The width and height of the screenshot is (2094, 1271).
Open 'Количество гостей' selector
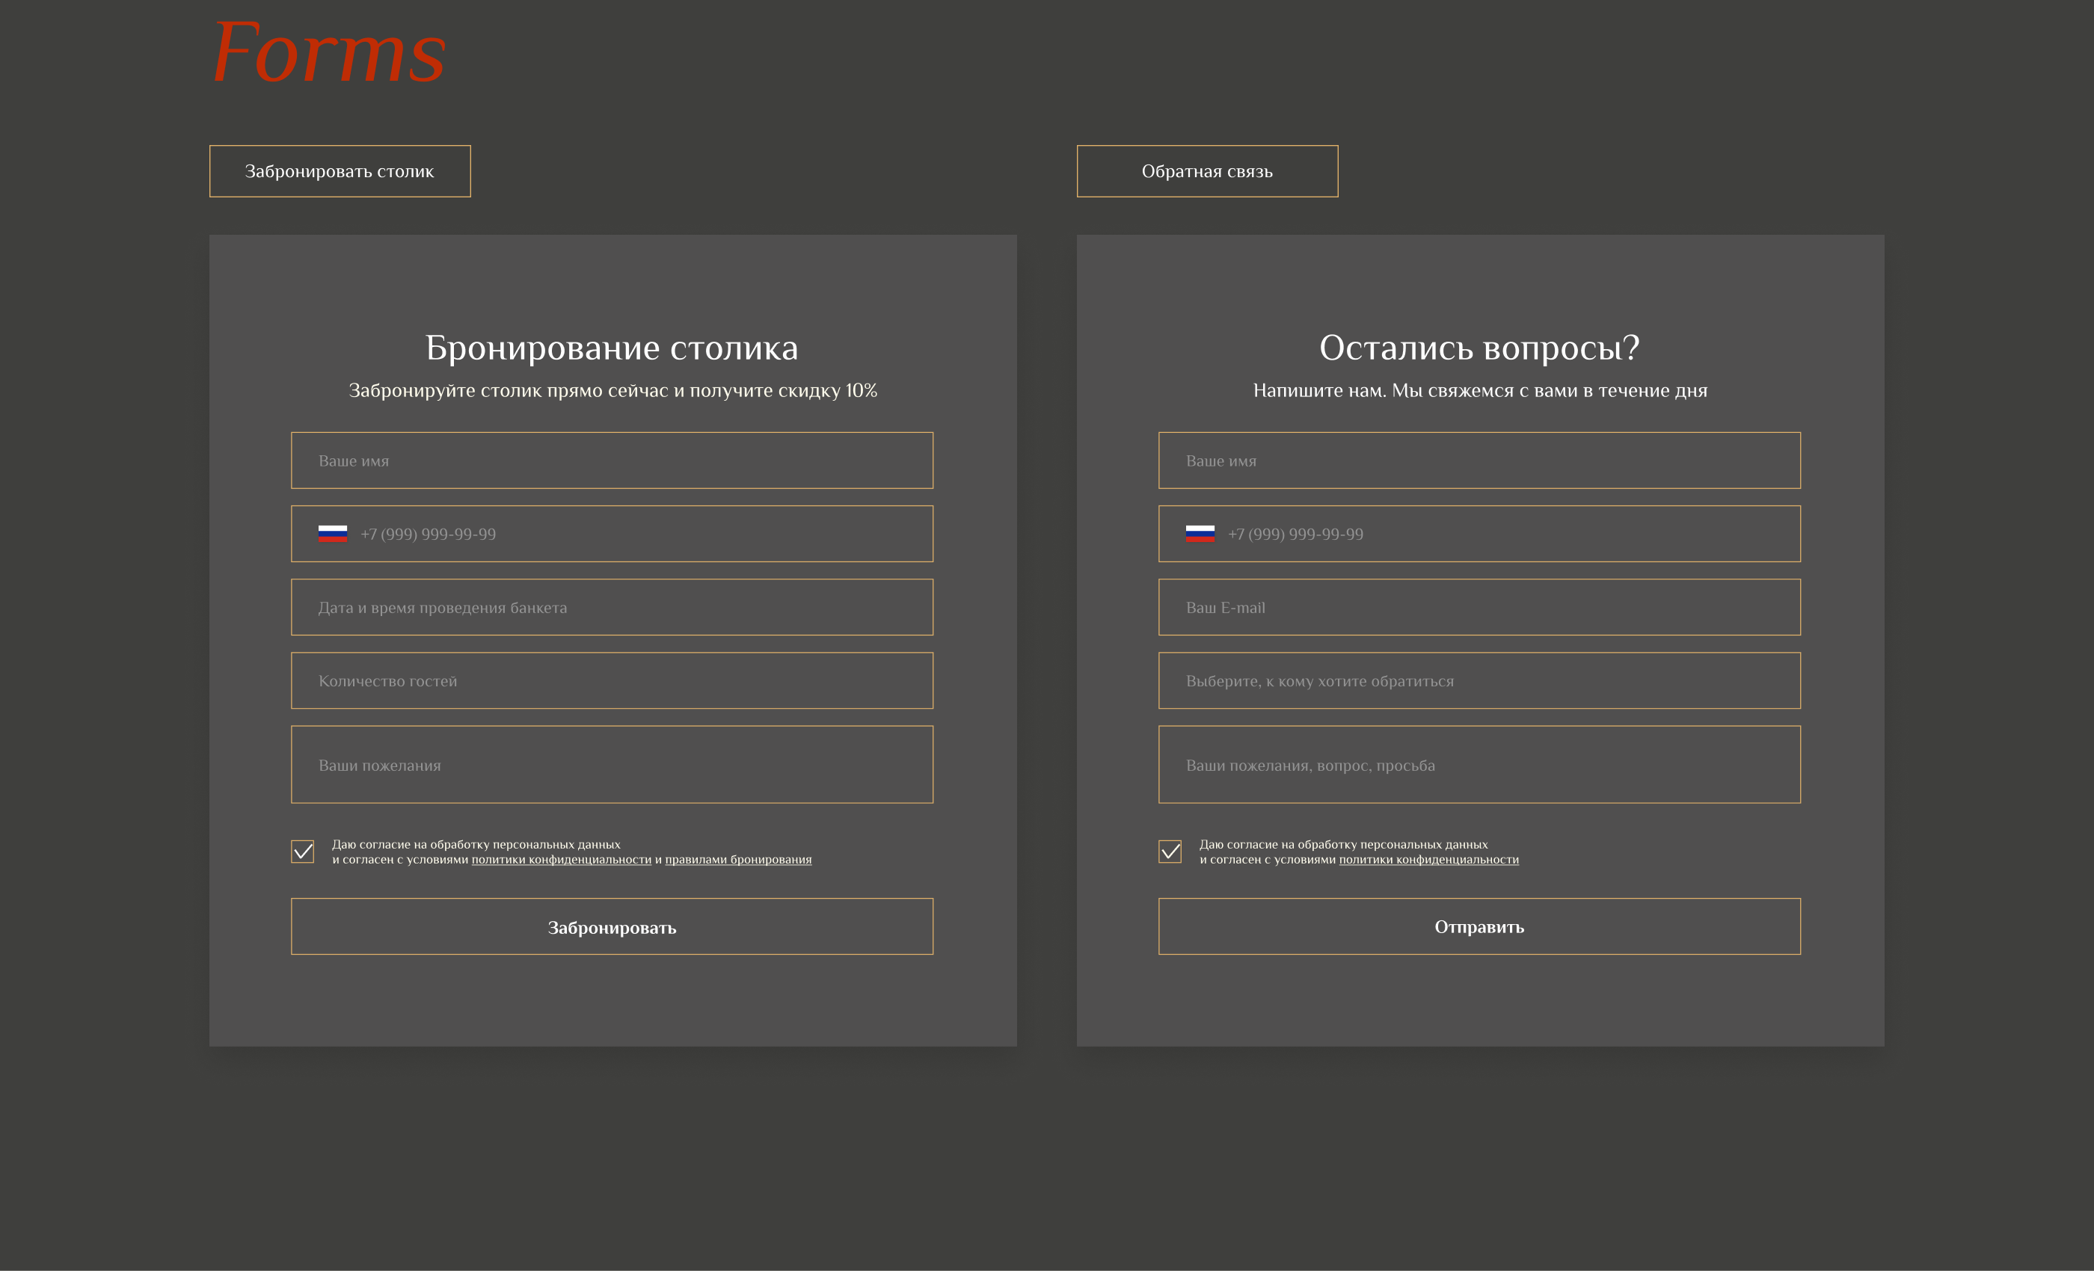coord(612,680)
